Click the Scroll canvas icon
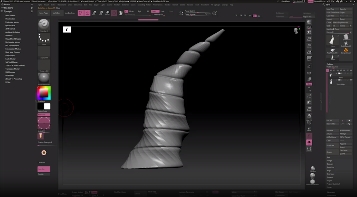 click(309, 32)
